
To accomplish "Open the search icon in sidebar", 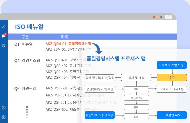I will coord(4,46).
